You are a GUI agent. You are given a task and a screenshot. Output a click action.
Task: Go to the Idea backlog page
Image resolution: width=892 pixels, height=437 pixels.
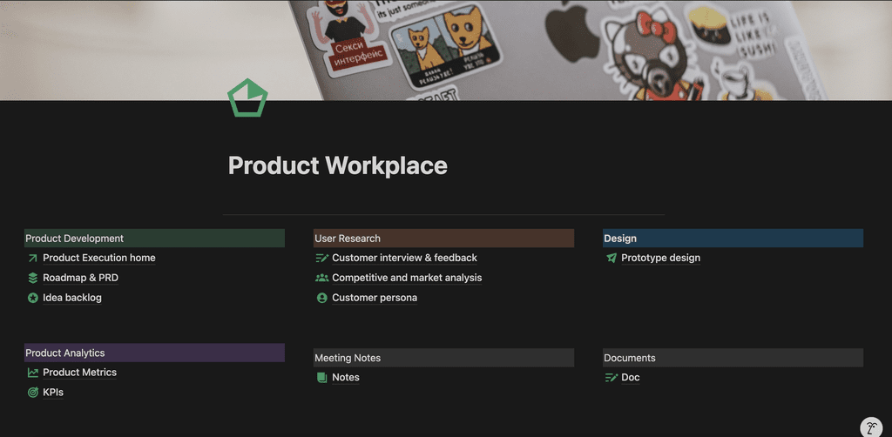coord(72,298)
